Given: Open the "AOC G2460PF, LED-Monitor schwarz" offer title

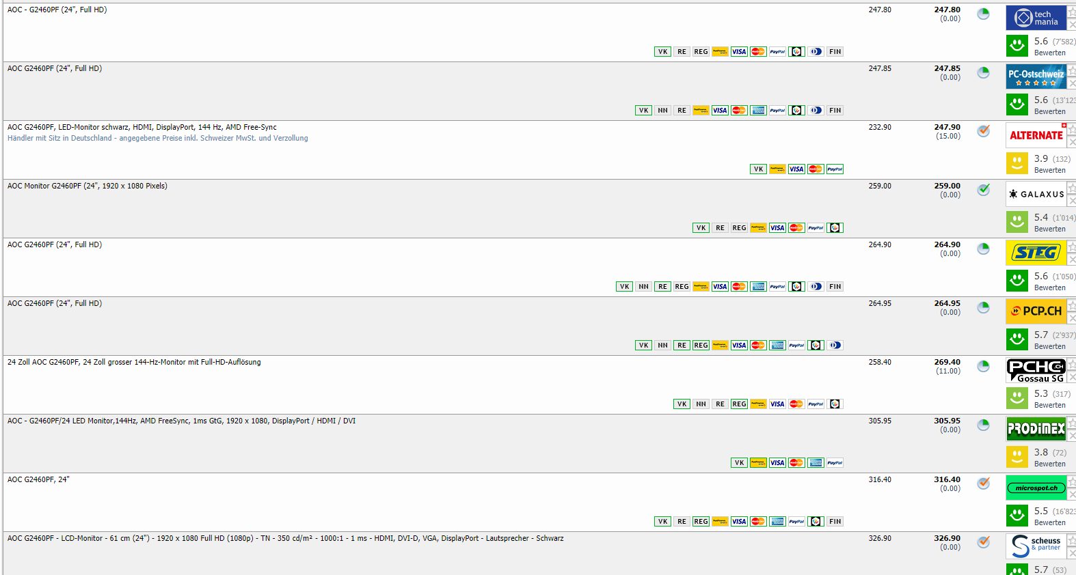Looking at the screenshot, I should [x=142, y=128].
